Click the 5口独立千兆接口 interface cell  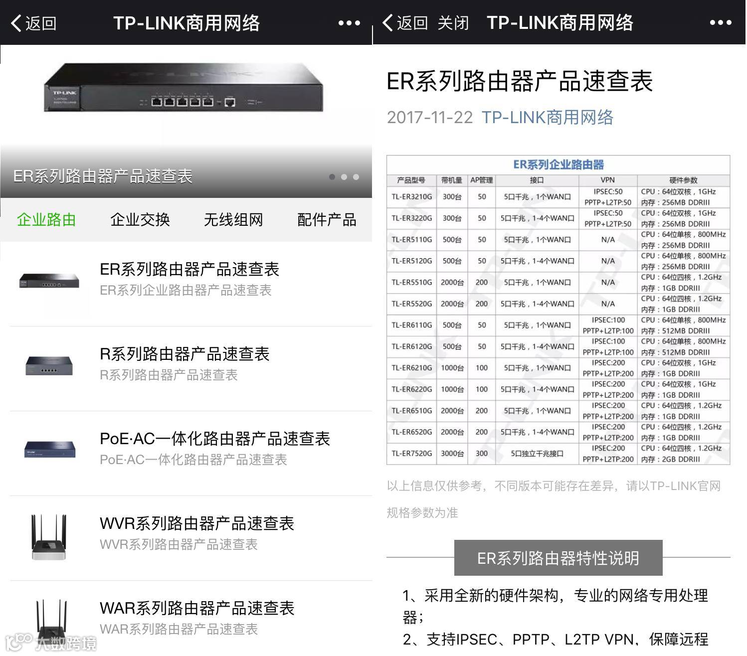point(537,454)
